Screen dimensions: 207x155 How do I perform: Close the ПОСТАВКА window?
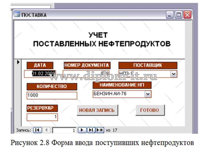click(187, 15)
